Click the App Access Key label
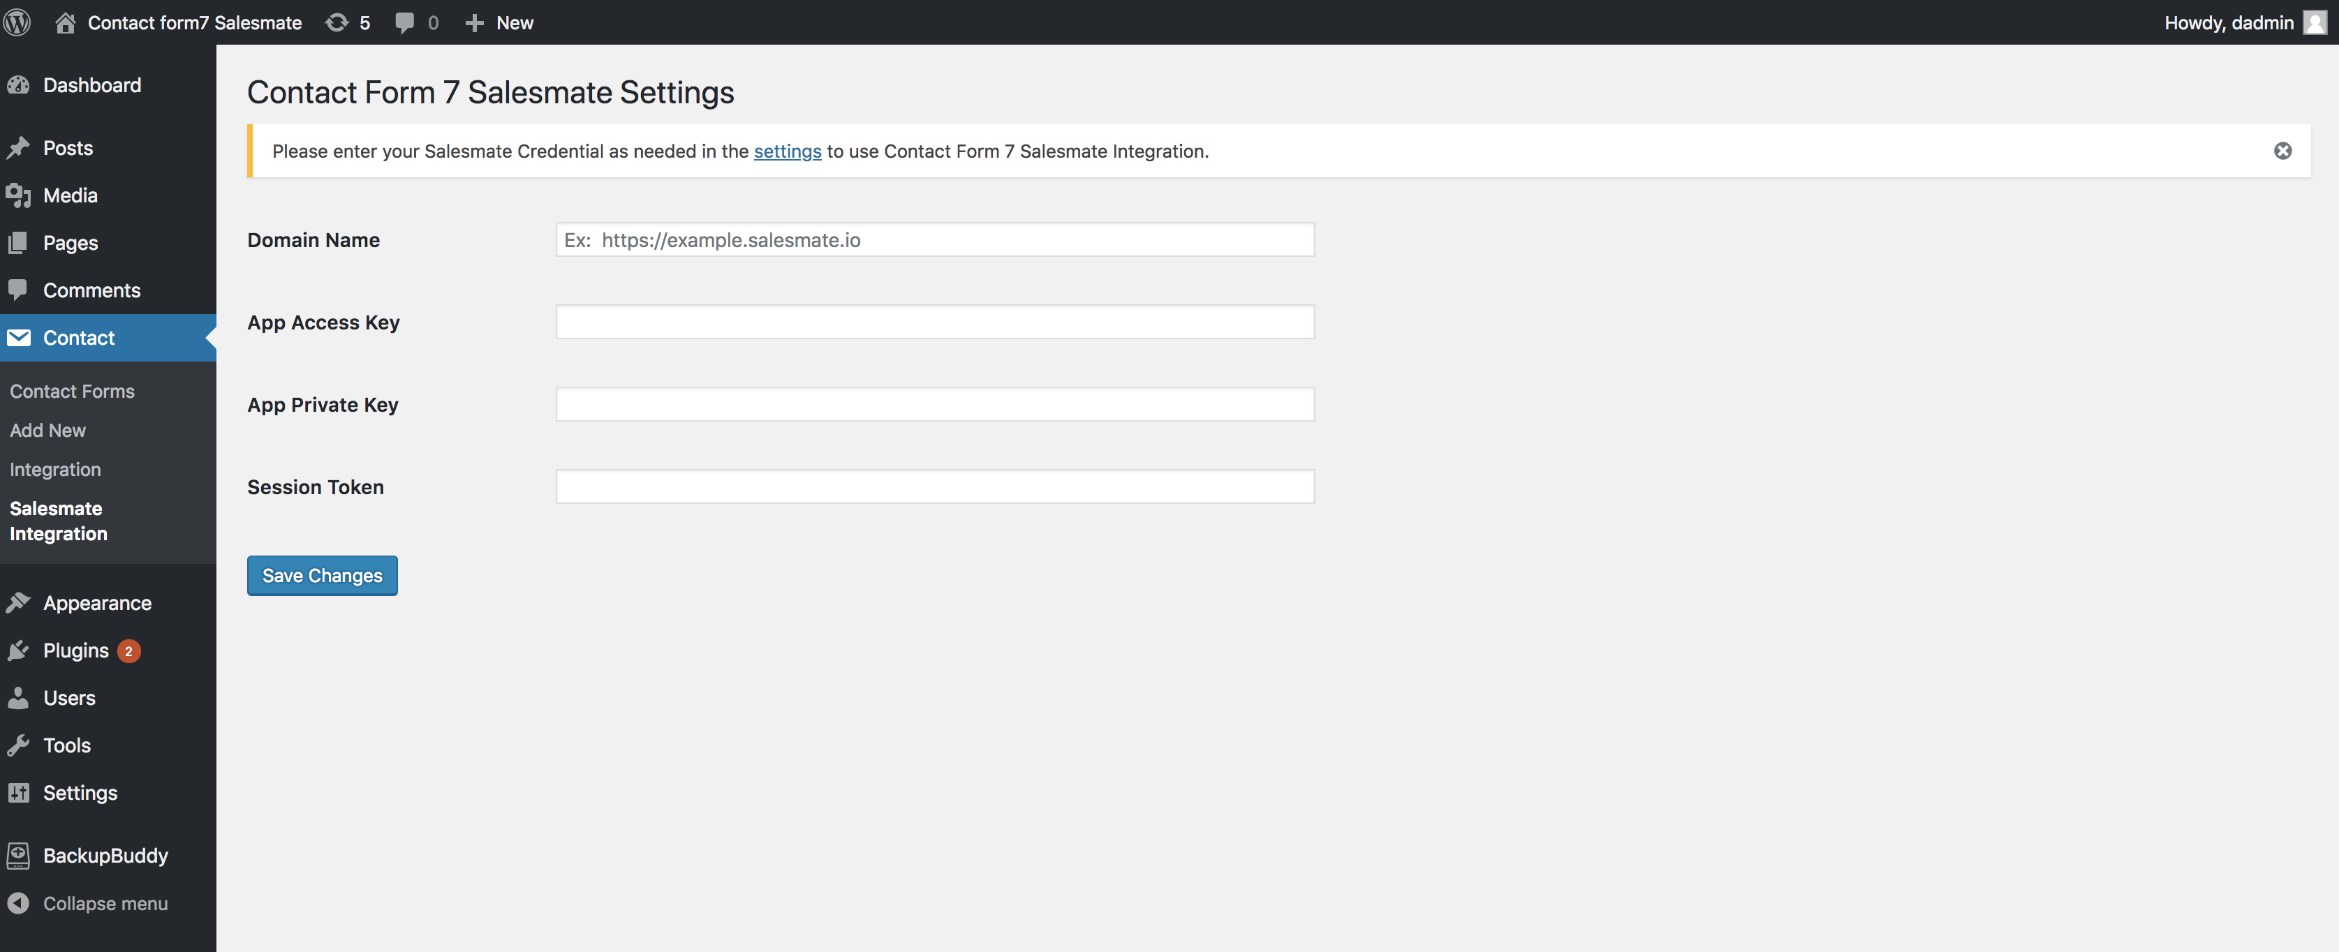The width and height of the screenshot is (2339, 952). click(323, 322)
